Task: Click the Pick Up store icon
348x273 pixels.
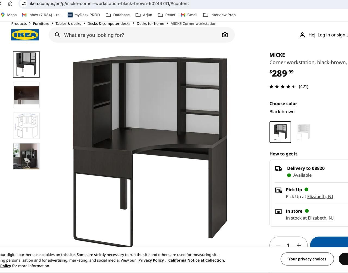Action: (x=278, y=190)
